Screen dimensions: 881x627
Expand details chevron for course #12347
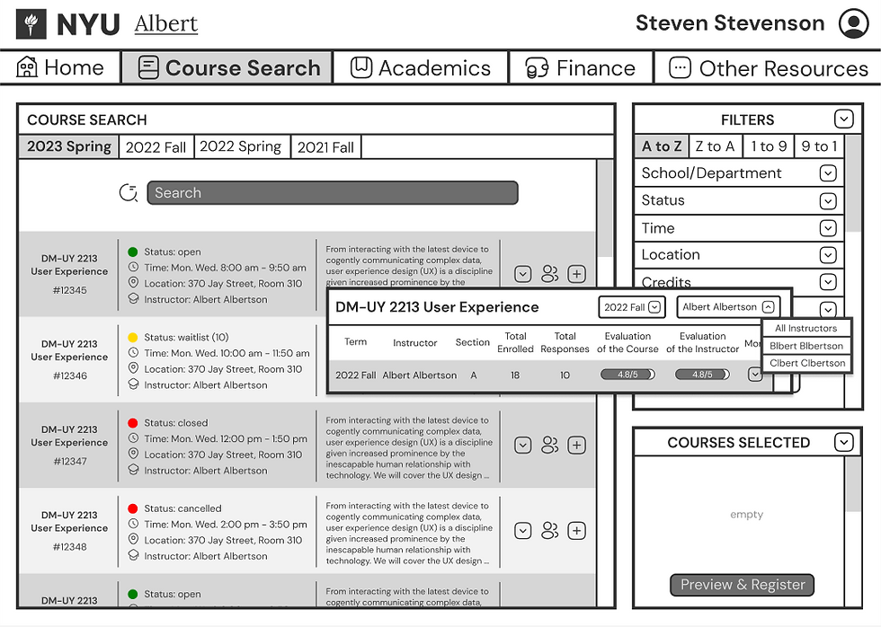(523, 446)
